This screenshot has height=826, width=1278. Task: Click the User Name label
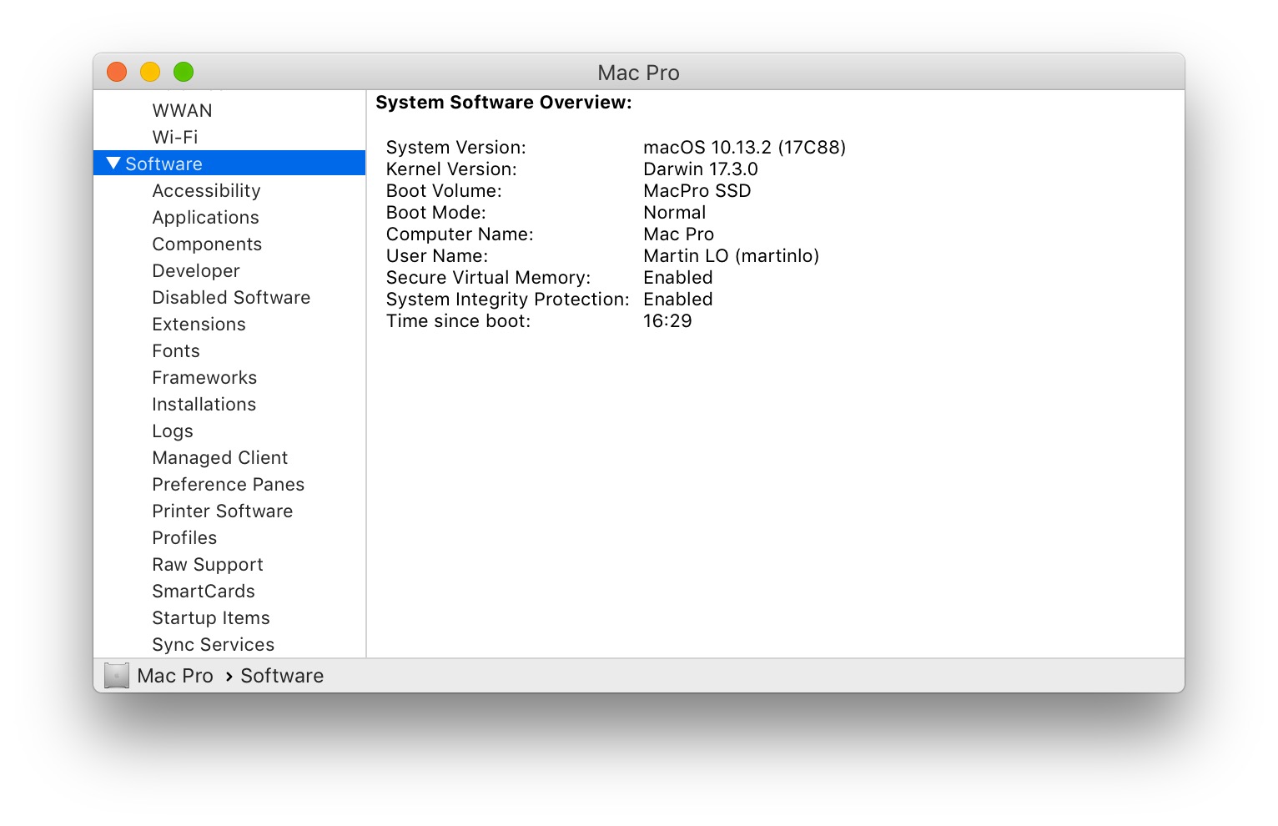(x=437, y=256)
